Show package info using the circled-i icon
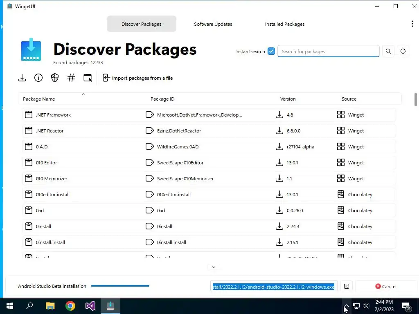419x314 pixels. point(38,78)
